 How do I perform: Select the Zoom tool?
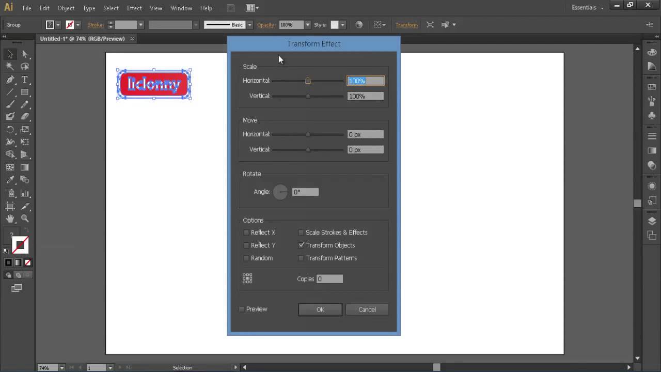point(24,219)
